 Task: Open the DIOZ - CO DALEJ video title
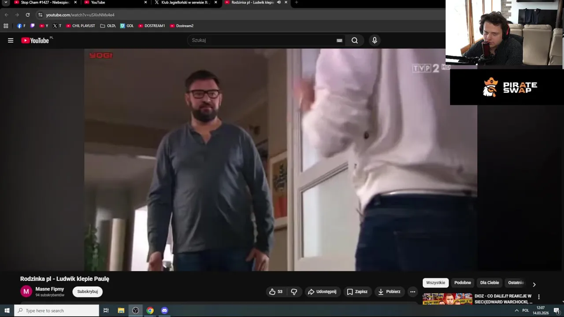[503, 299]
